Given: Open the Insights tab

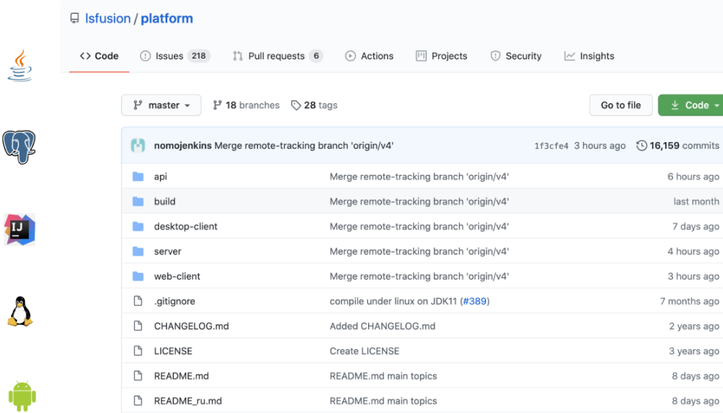Looking at the screenshot, I should (590, 56).
